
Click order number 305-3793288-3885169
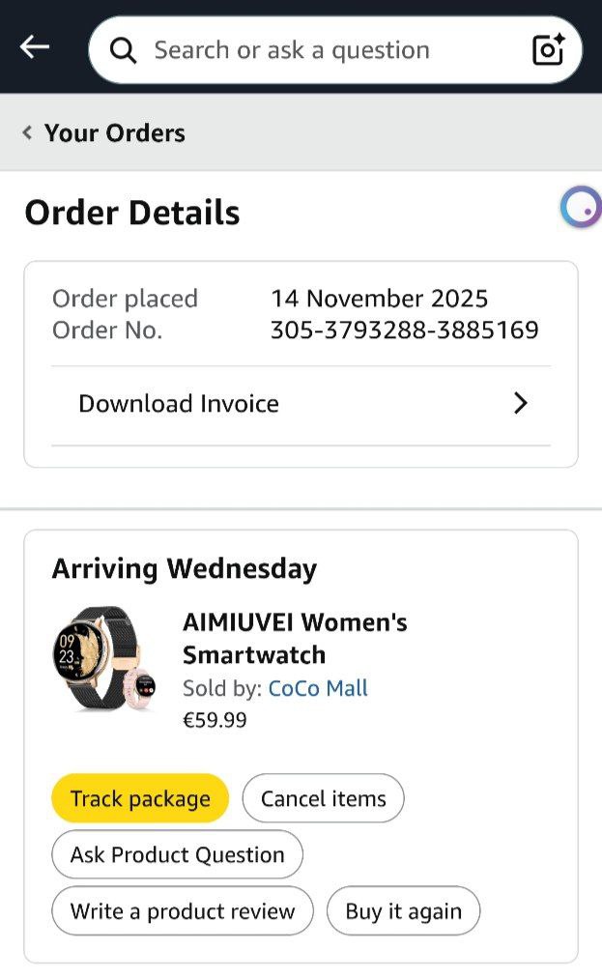click(404, 331)
